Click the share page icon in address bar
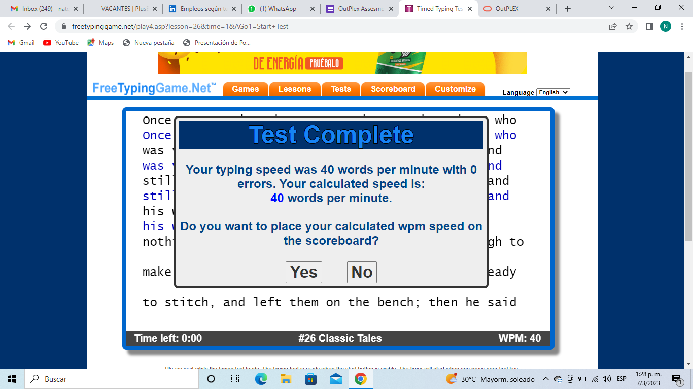Viewport: 693px width, 389px height. click(613, 26)
